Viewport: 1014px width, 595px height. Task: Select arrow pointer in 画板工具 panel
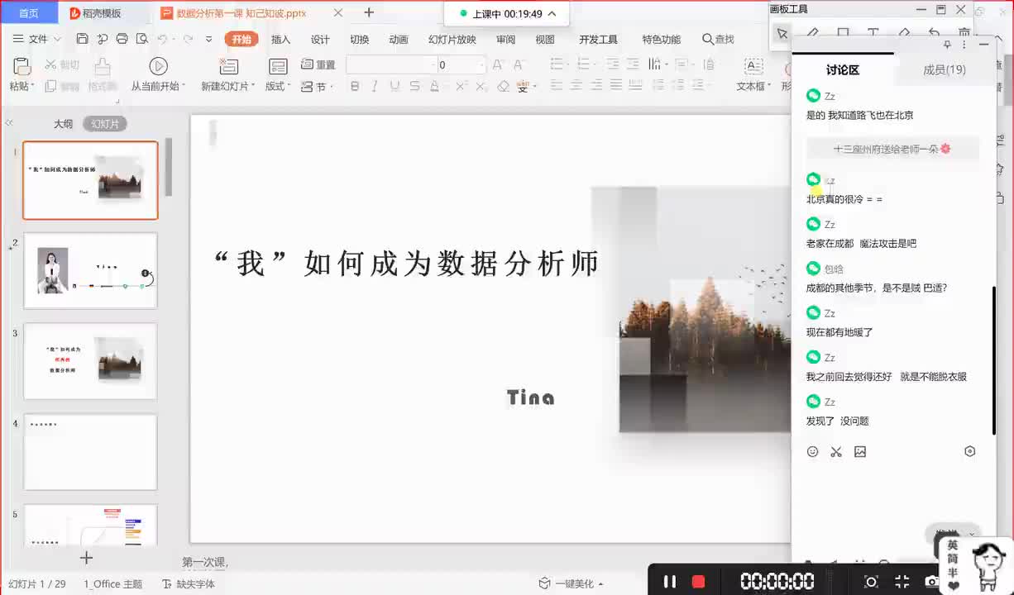coord(782,33)
